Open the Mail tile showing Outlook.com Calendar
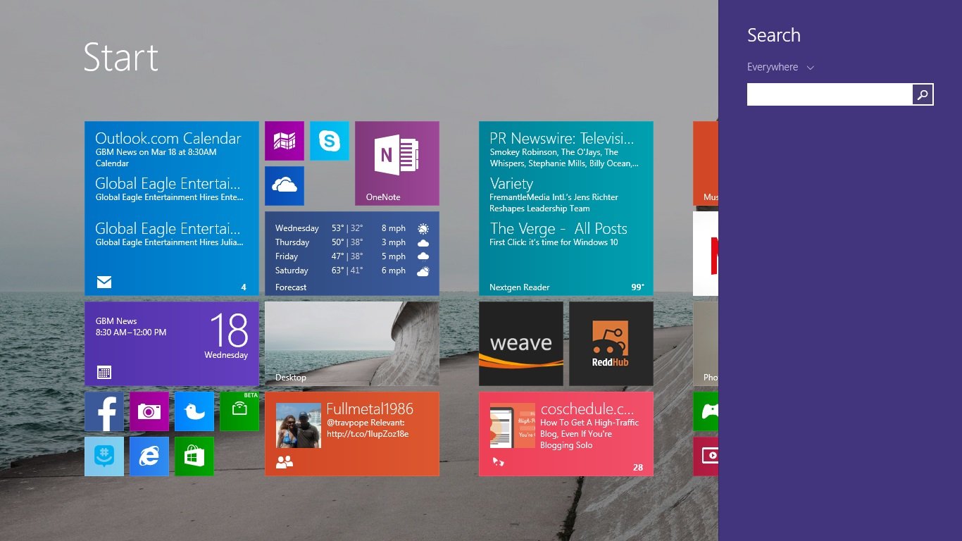The image size is (962, 541). coord(172,209)
